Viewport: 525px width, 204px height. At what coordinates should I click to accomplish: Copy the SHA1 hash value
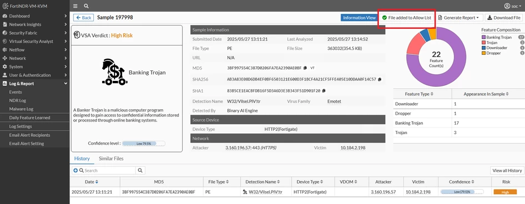coord(324,90)
